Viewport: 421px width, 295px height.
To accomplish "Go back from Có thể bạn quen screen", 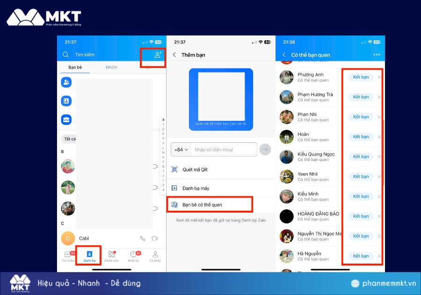I will (x=284, y=55).
